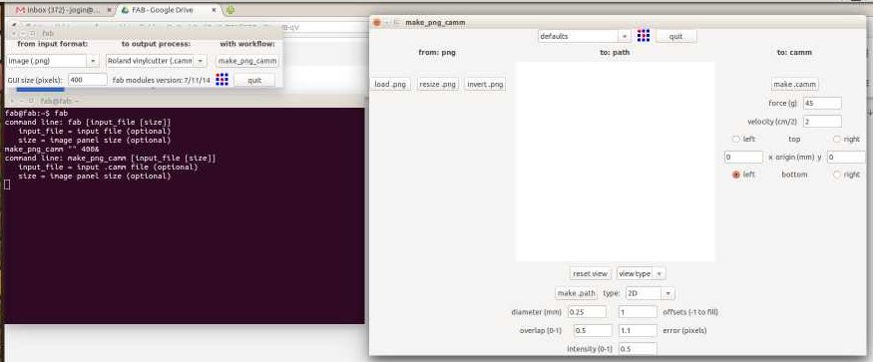The image size is (873, 362).
Task: Click the 'to: camm' heading
Action: [x=794, y=52]
